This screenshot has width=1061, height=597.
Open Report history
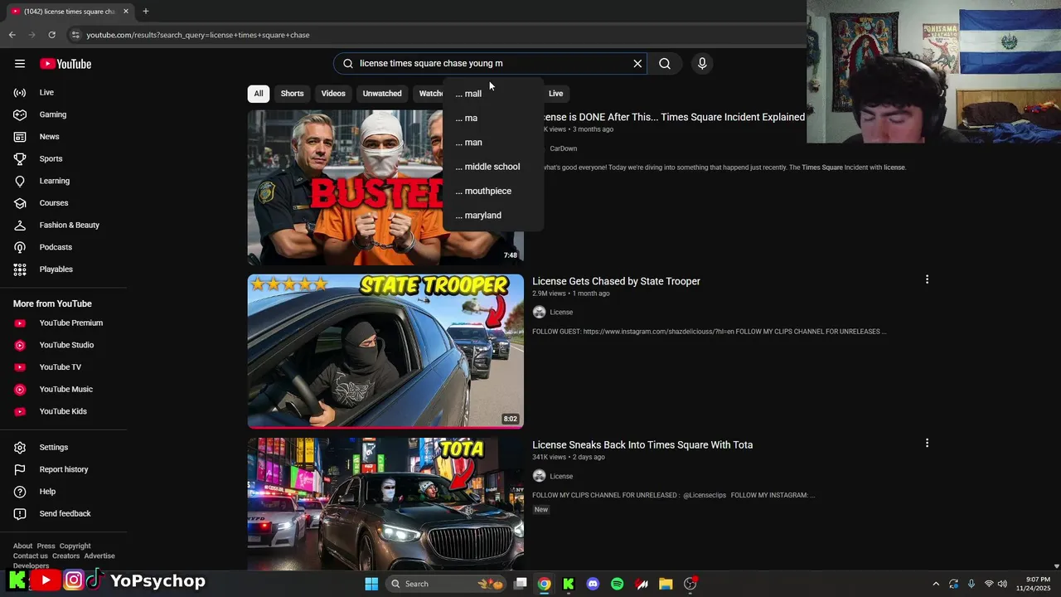(64, 469)
